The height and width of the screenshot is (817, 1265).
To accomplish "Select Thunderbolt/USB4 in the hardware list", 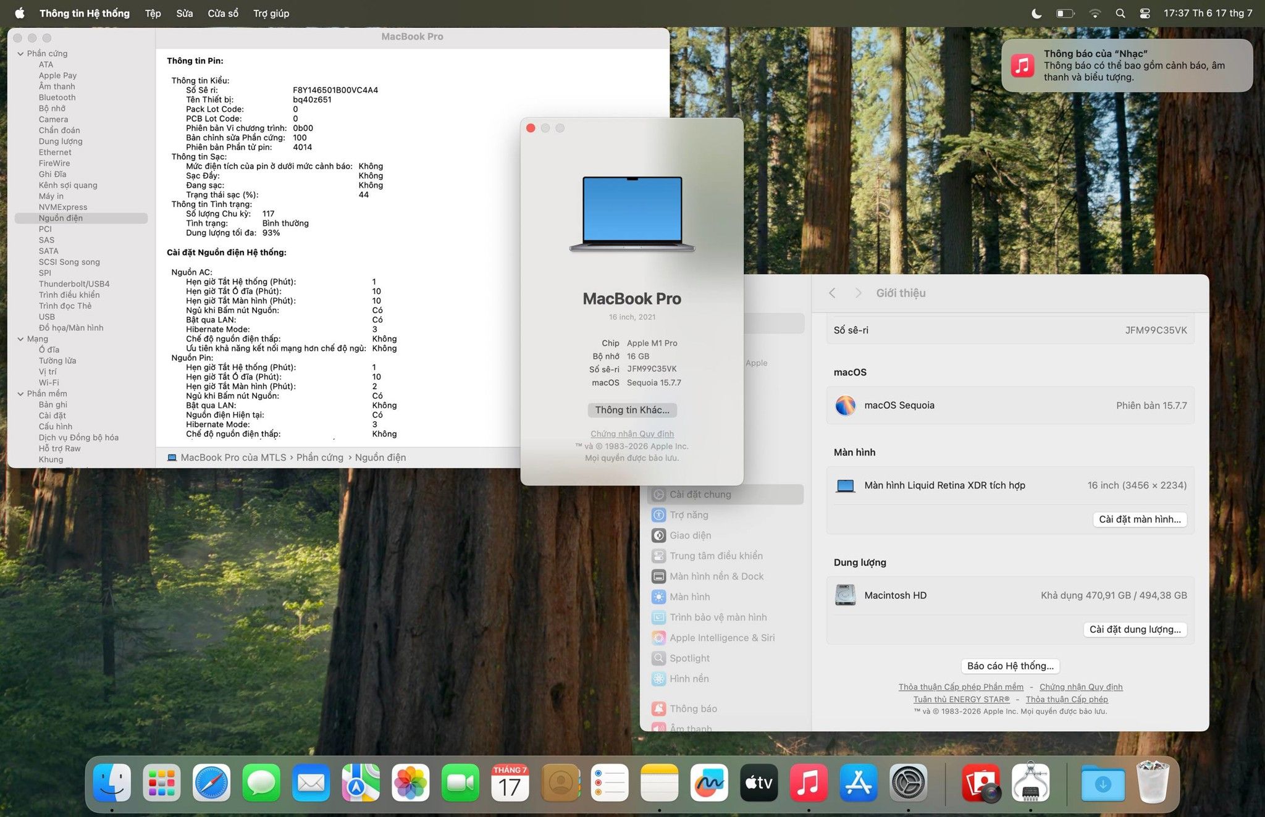I will click(74, 284).
